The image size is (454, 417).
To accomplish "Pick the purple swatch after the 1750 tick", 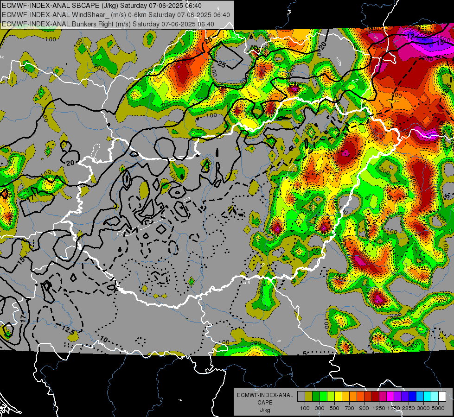I will [398, 397].
